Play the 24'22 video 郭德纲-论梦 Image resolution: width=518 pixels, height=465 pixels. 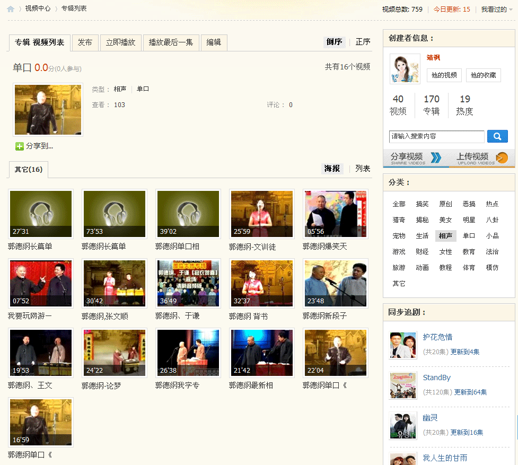[x=115, y=353]
